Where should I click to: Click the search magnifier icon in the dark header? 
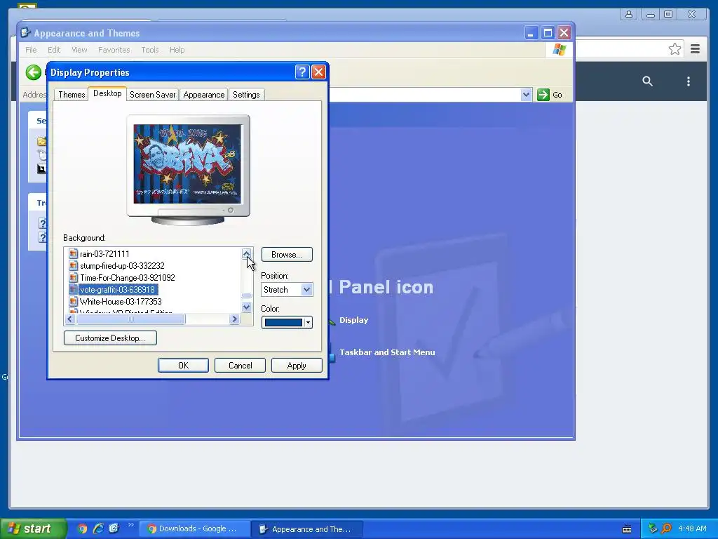coord(647,81)
